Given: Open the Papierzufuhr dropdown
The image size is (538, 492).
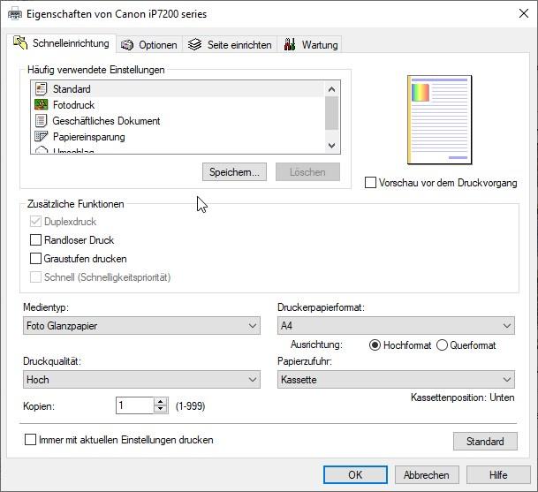Looking at the screenshot, I should [396, 380].
